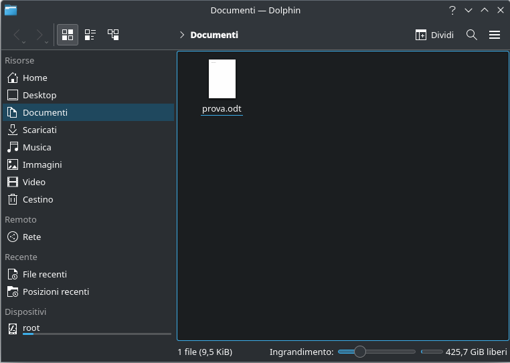Open File recenti entry
The height and width of the screenshot is (363, 510).
pyautogui.click(x=44, y=274)
